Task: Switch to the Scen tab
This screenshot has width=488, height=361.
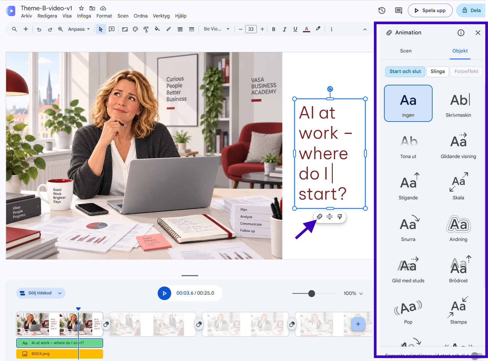Action: [x=406, y=51]
